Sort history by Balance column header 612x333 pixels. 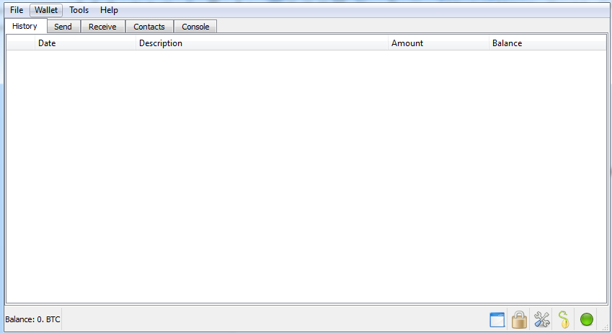[547, 43]
